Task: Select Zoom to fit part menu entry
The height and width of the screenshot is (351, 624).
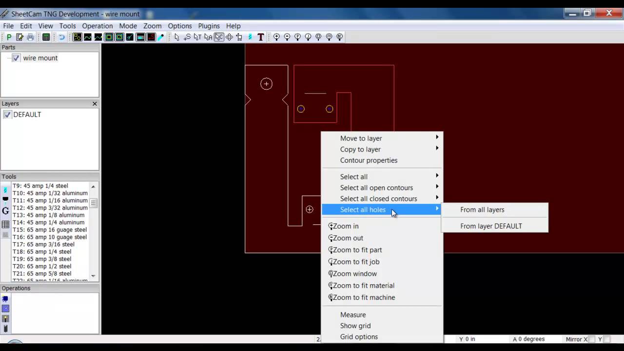Action: [x=382, y=250]
